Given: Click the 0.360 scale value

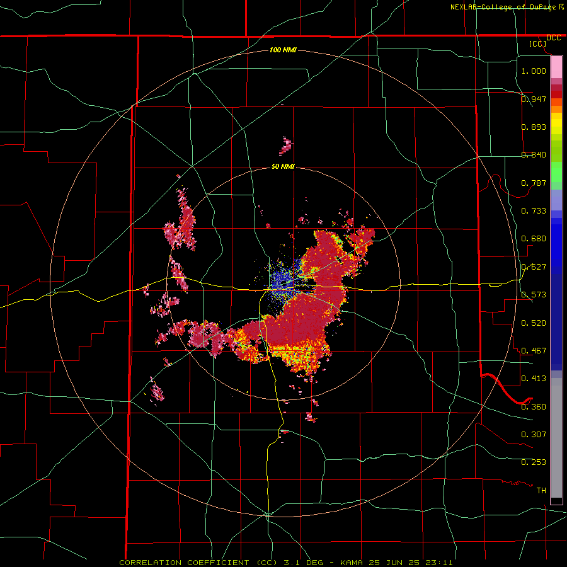Looking at the screenshot, I should [534, 406].
